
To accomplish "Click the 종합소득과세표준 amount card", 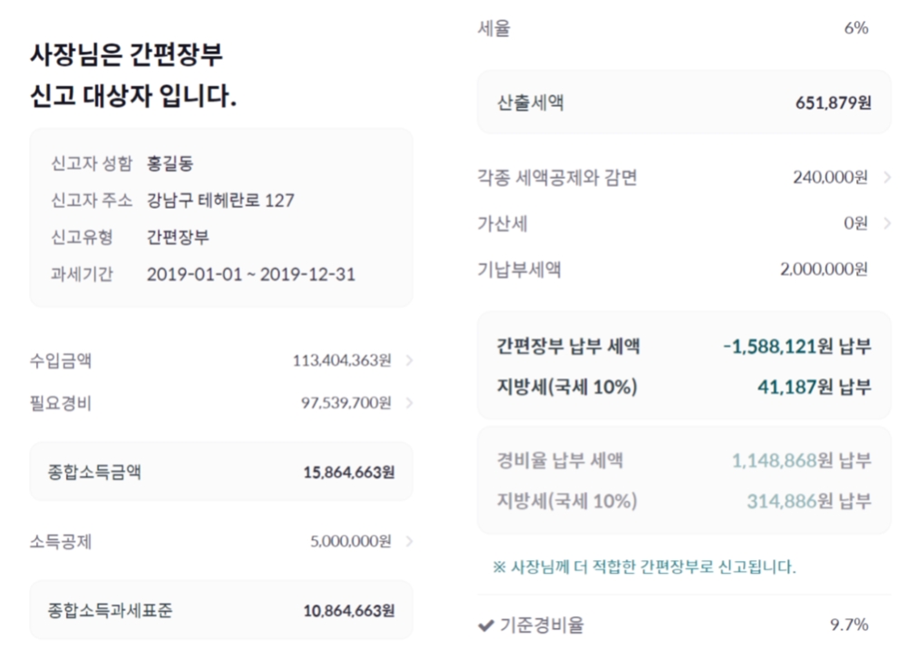I will (x=219, y=610).
